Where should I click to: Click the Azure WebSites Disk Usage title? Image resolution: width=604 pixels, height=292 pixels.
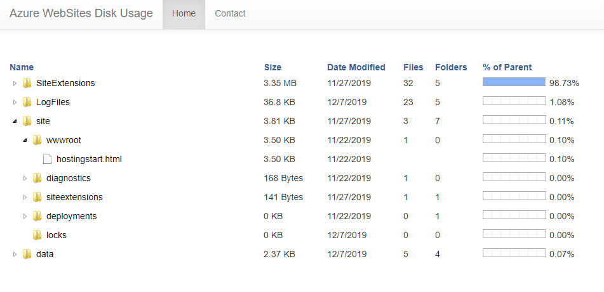click(81, 13)
